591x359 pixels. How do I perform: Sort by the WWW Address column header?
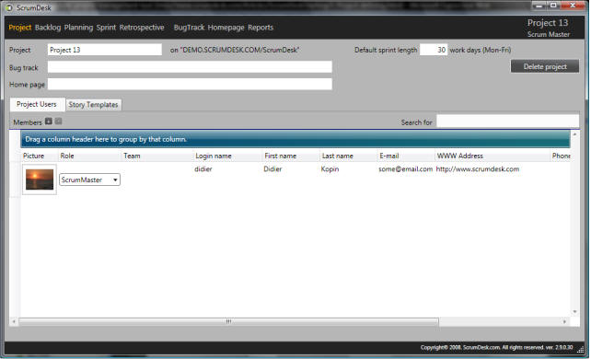tap(492, 156)
